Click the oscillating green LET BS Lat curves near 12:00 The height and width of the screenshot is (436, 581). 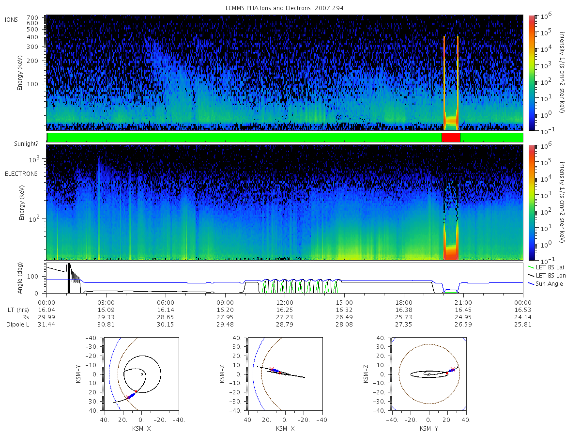coord(300,286)
